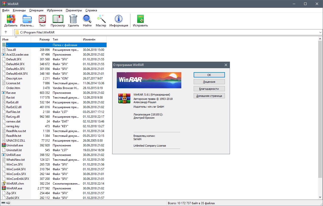Viewport: 323px width, 206px height.
Task: Click OK in the About dialog
Action: click(209, 75)
